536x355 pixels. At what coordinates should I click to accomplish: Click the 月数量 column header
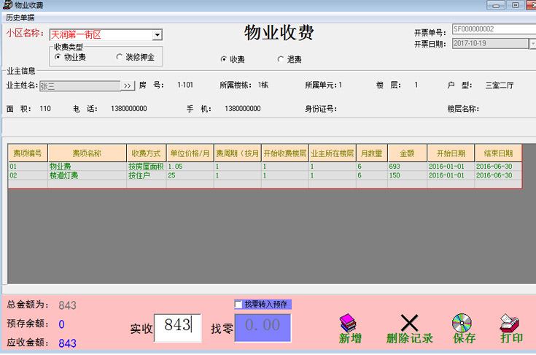point(372,153)
